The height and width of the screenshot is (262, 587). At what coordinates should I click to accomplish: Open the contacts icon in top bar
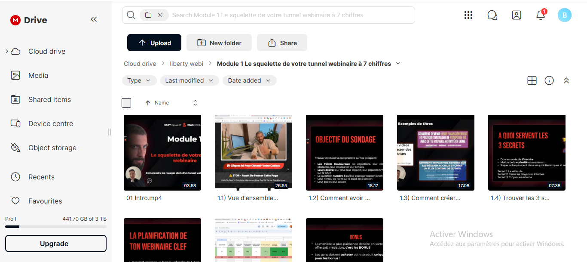[517, 15]
